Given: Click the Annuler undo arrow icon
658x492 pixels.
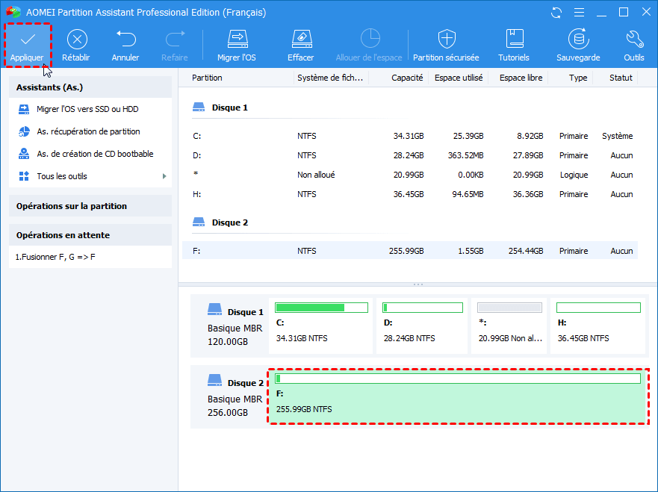Looking at the screenshot, I should (125, 40).
